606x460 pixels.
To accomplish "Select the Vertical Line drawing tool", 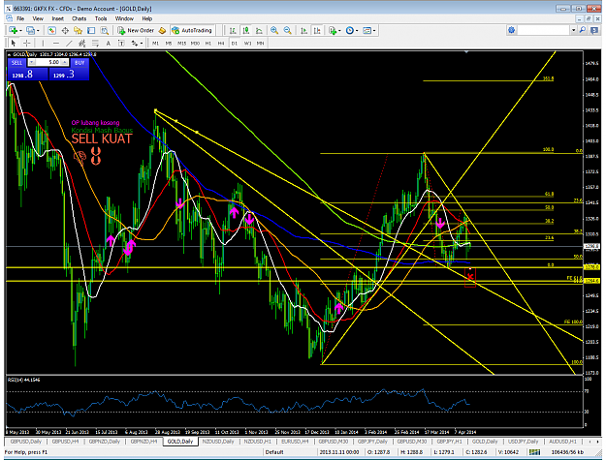I will coord(43,44).
